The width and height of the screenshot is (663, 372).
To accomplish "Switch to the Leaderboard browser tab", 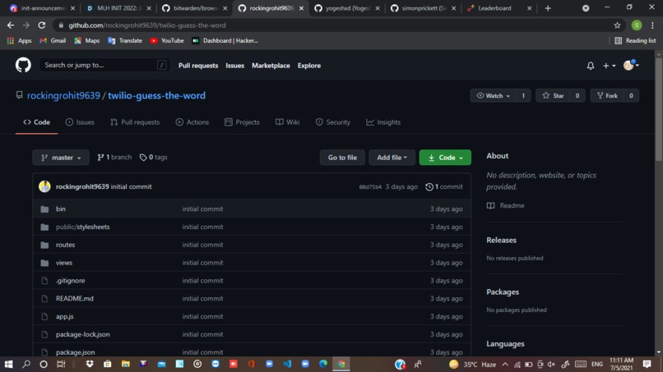I will (500, 8).
